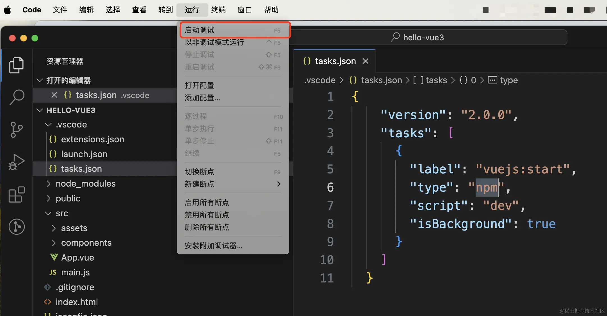Open the Search view icon
Screen dimensions: 607x316
tap(17, 97)
